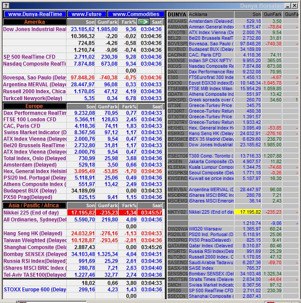Viewport: 301px width, 303px height.
Task: Open the www.Future link
Action: (x=87, y=14)
